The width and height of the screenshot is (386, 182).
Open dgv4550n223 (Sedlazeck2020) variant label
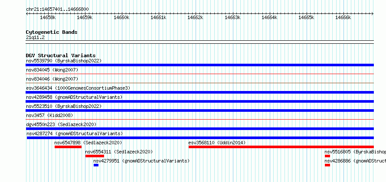(61, 124)
